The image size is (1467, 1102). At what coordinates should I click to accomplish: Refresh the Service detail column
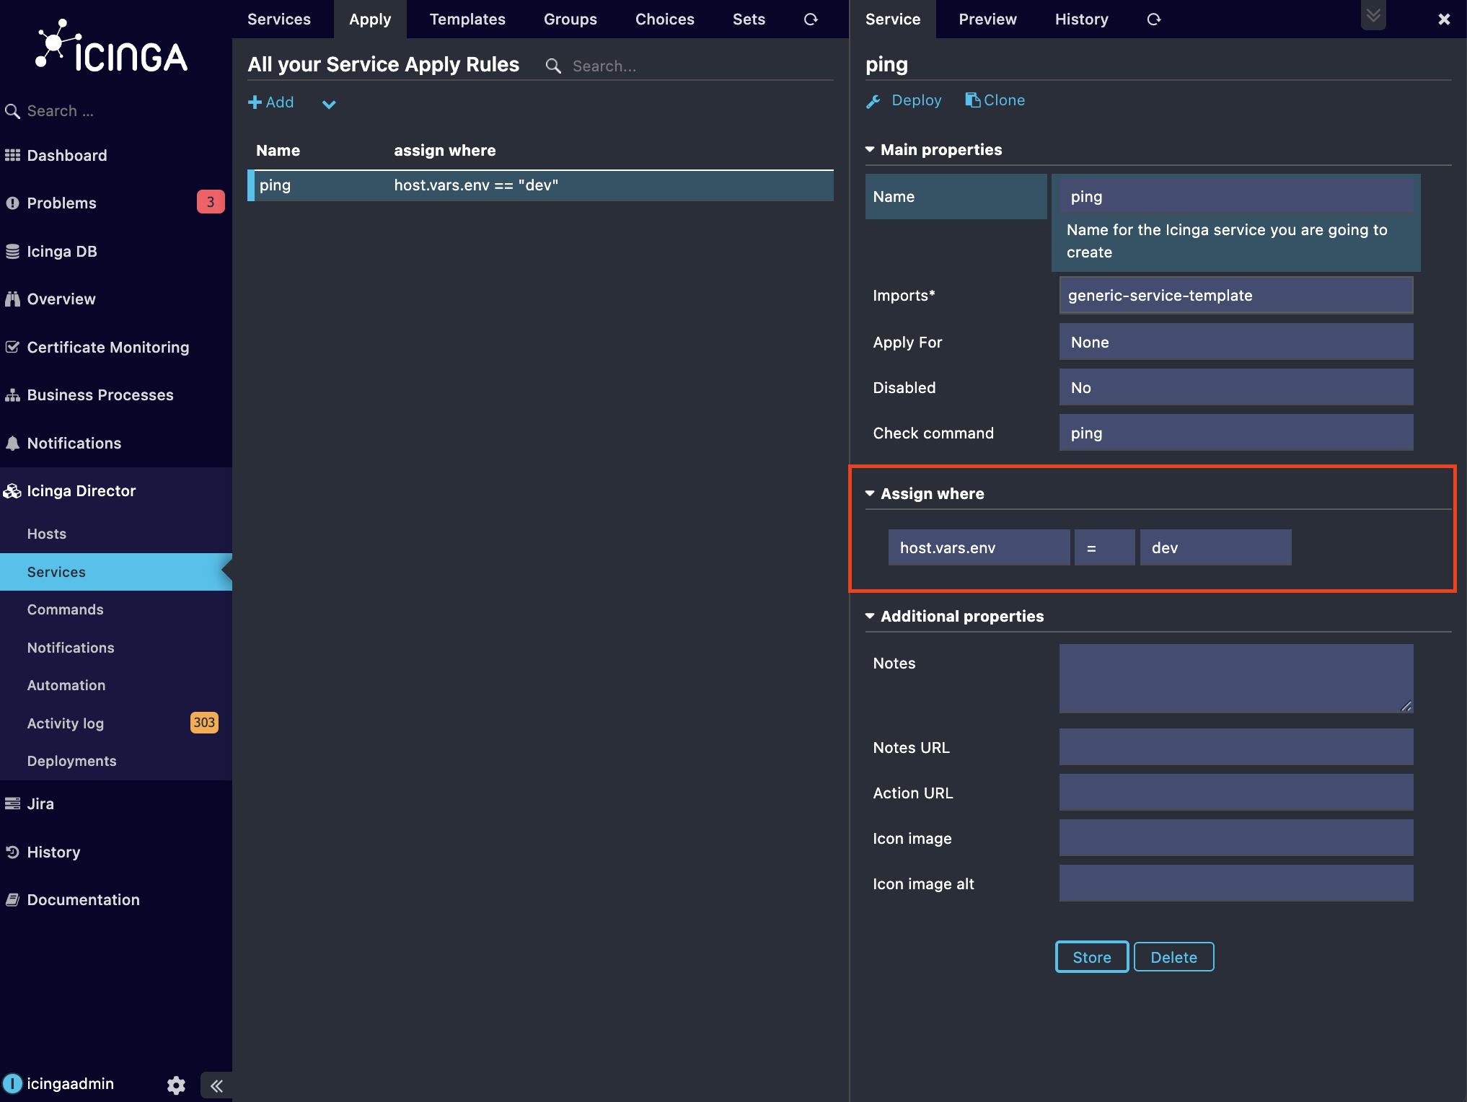(1154, 19)
